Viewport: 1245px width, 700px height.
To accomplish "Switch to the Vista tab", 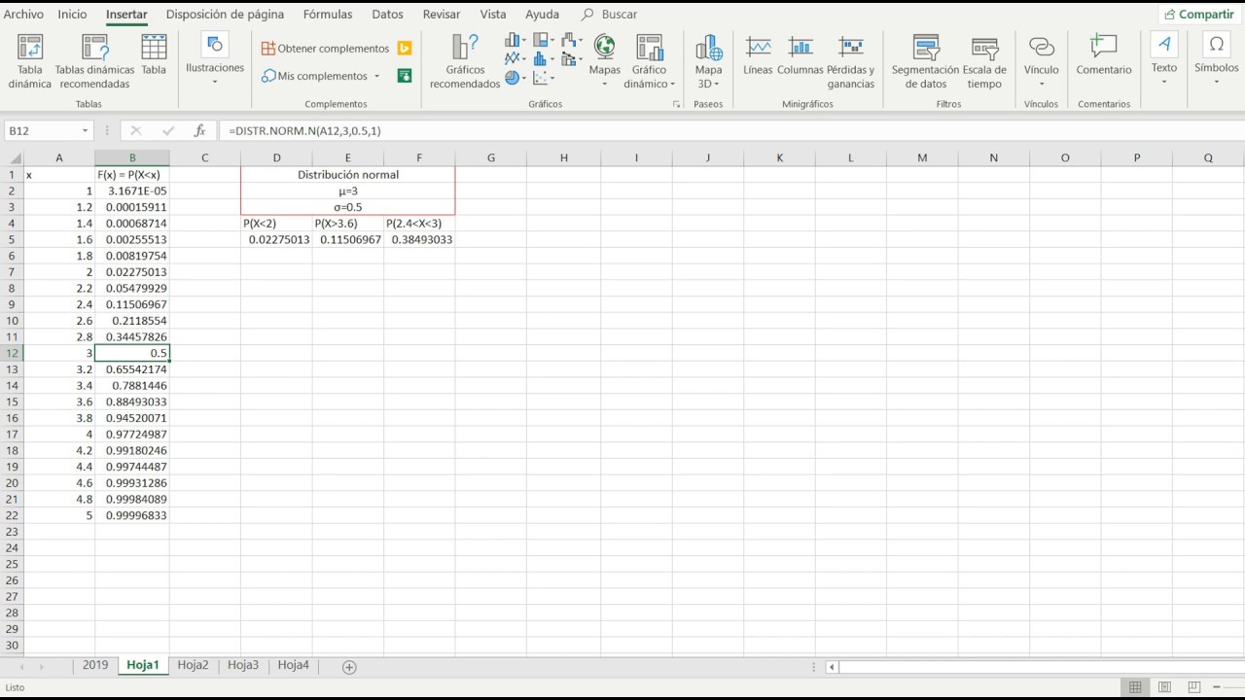I will click(493, 15).
